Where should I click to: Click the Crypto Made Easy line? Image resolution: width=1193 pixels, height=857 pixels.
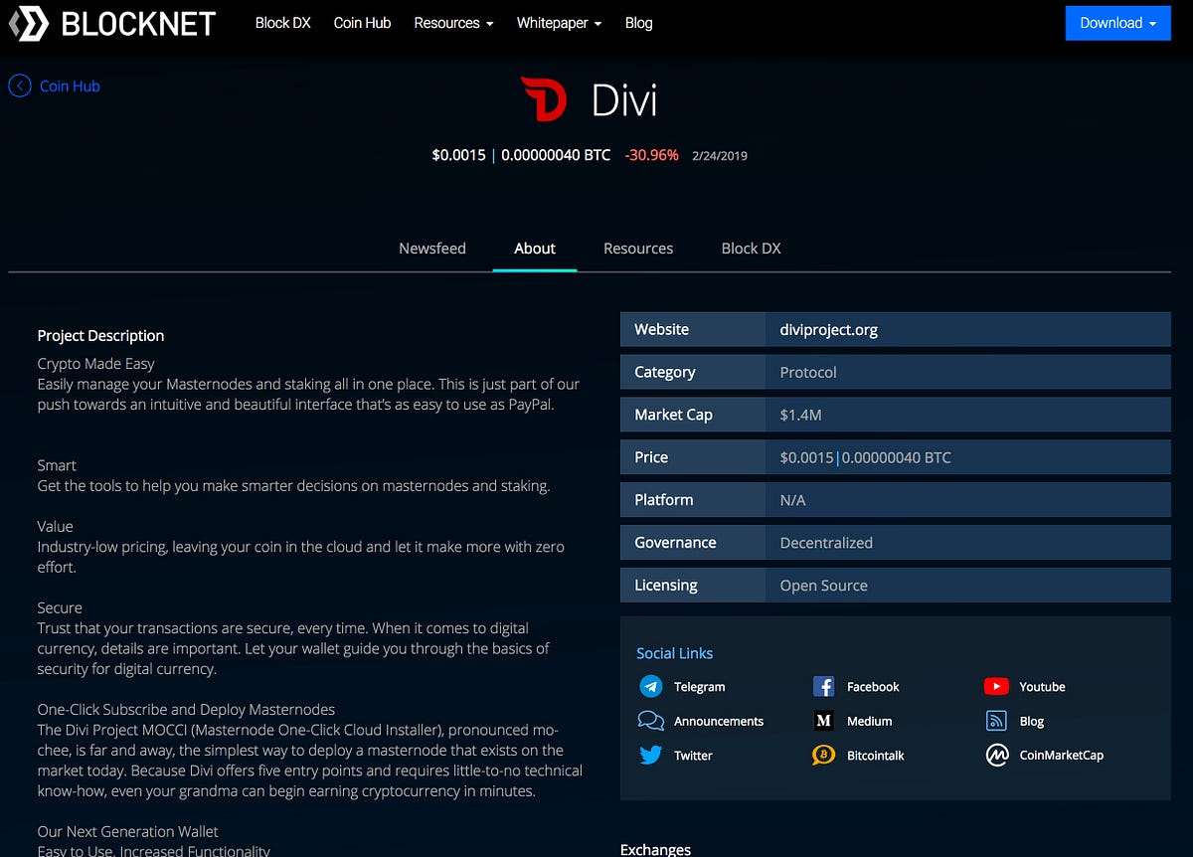96,364
